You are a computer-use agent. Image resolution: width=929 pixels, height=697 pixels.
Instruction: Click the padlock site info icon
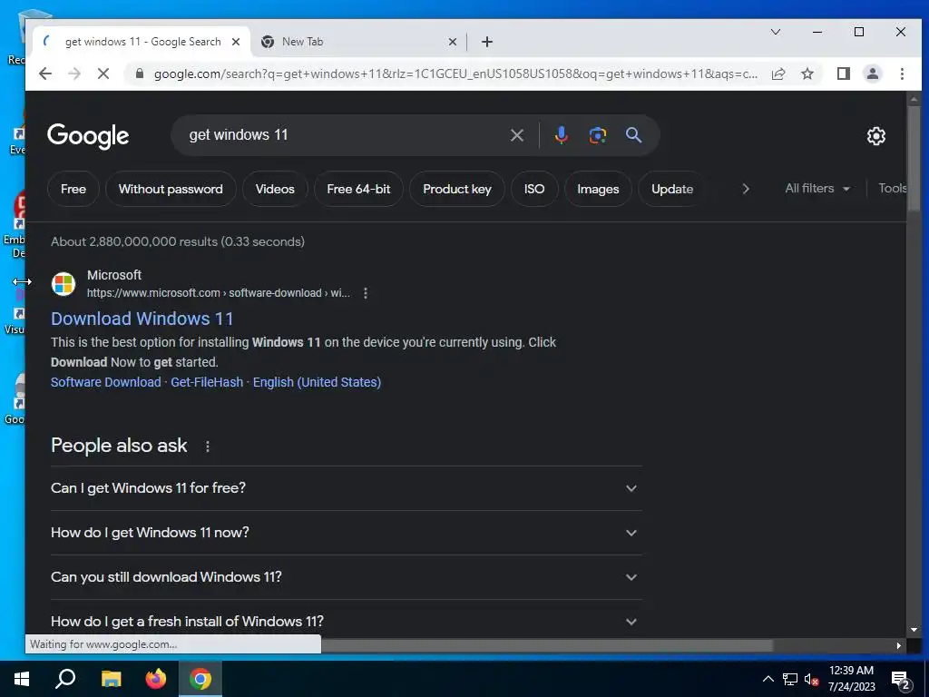[x=140, y=74]
